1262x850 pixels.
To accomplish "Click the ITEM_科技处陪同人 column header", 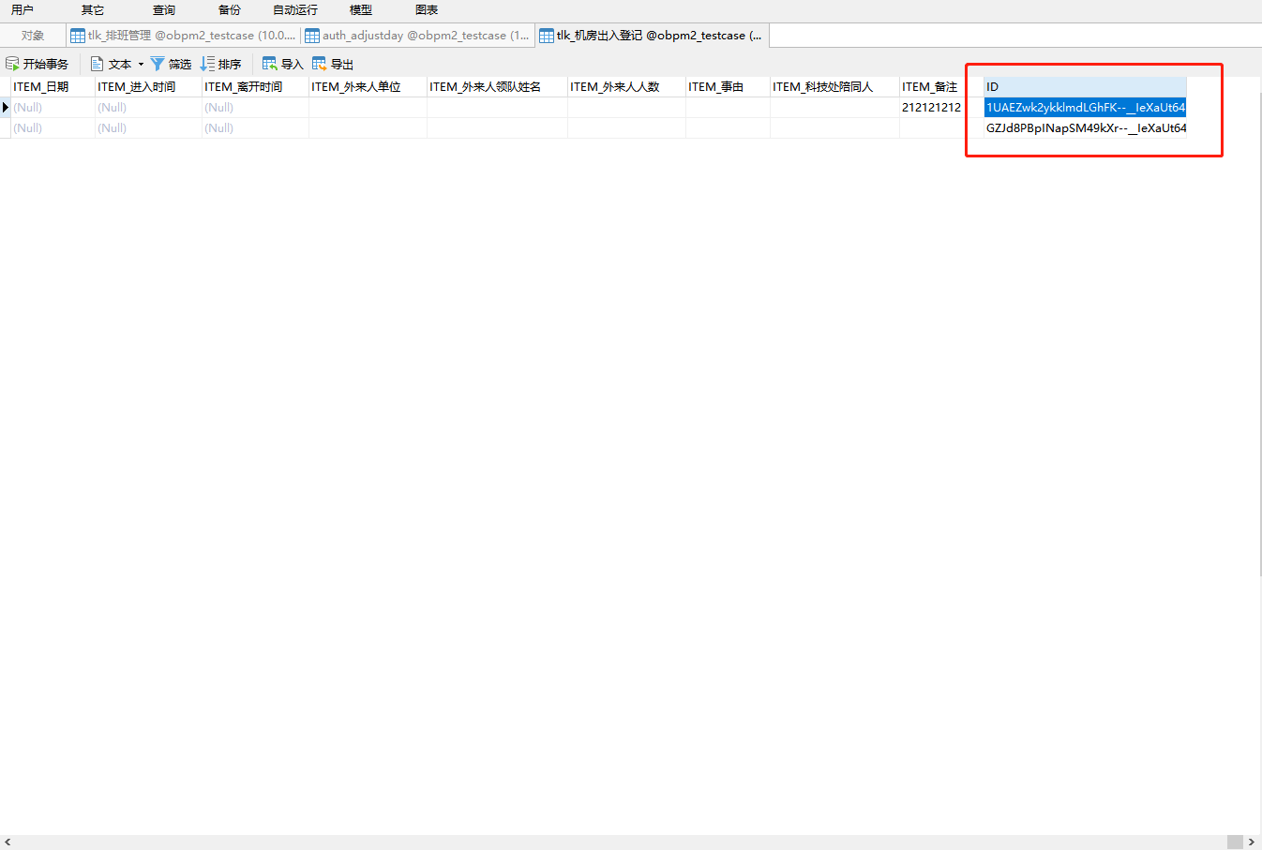I will pos(834,87).
